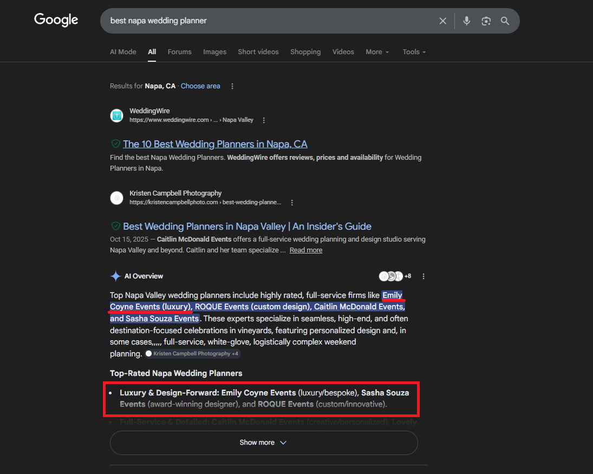The width and height of the screenshot is (593, 474).
Task: Select the All results tab
Action: [x=152, y=52]
